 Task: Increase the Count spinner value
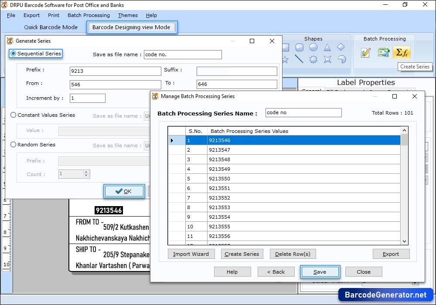click(x=86, y=172)
